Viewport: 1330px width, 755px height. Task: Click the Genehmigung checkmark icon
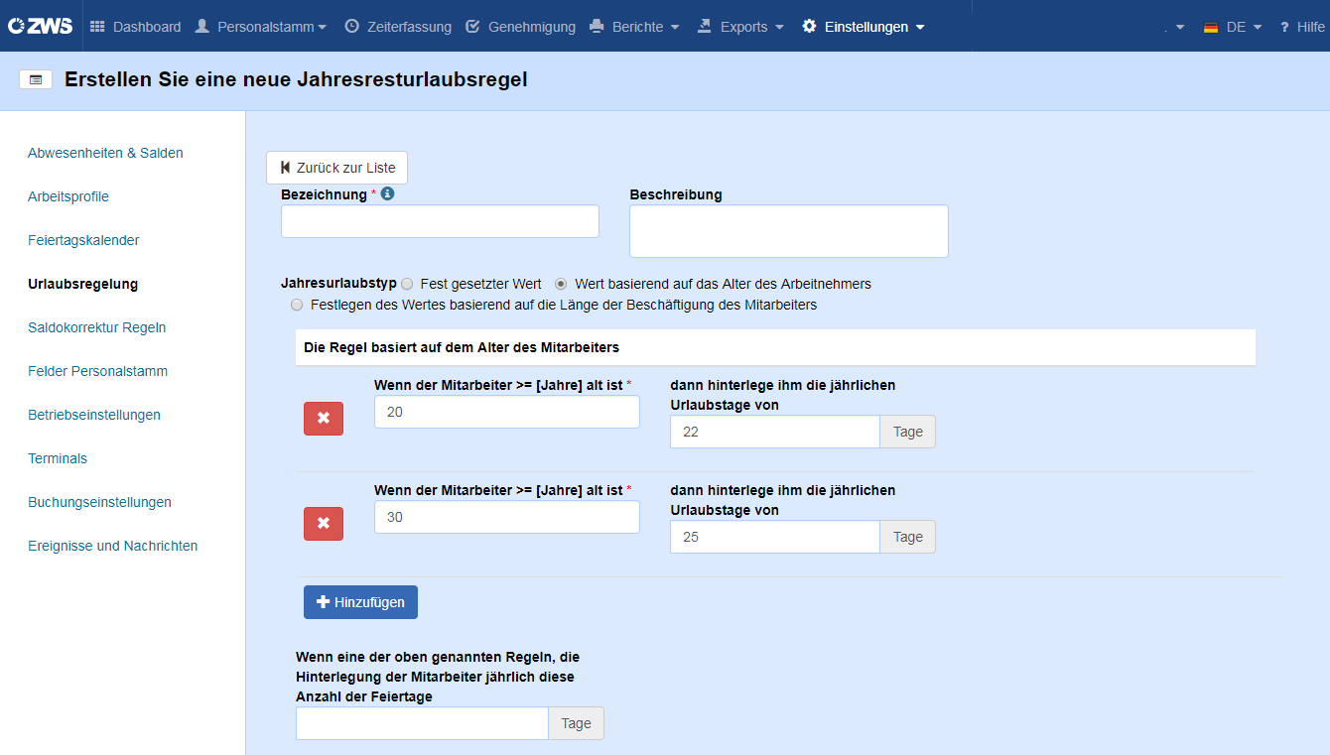coord(472,26)
